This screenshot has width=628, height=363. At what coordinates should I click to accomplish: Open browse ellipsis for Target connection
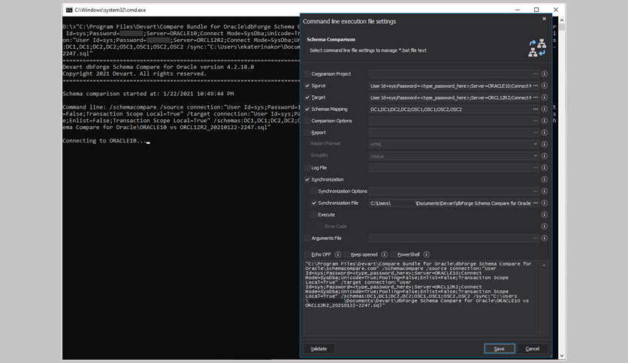(x=536, y=97)
